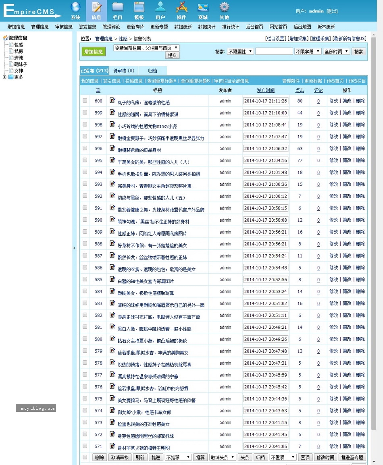Image resolution: width=383 pixels, height=465 pixels.
Task: Click 删除 link for article 600
Action: [360, 101]
